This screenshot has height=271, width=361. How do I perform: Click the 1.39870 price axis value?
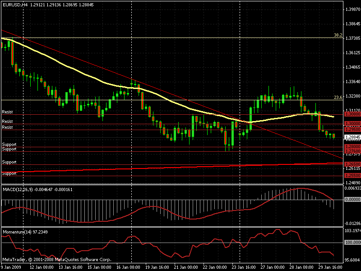(353, 9)
